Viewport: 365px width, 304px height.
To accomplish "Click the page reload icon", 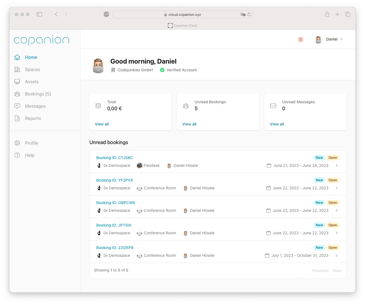I will (x=249, y=14).
